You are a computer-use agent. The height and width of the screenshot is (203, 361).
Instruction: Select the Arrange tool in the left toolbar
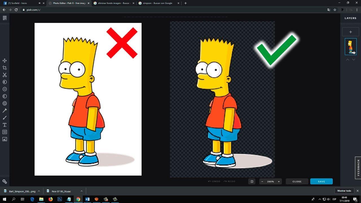[5, 60]
